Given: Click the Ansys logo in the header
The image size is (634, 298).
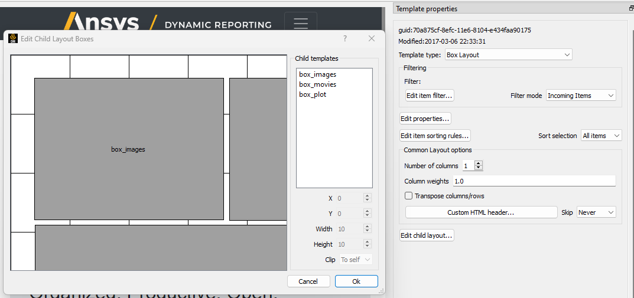Looking at the screenshot, I should tap(102, 22).
